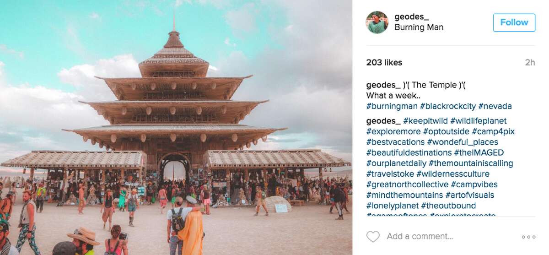Viewport: 549px width, 255px height.
Task: Open the #travelstoke hashtag
Action: click(390, 174)
